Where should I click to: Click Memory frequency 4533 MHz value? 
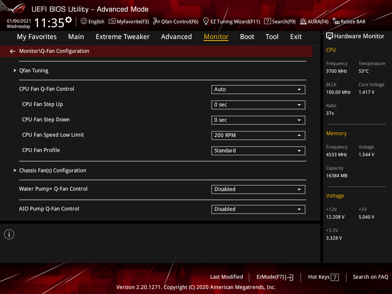tap(336, 155)
